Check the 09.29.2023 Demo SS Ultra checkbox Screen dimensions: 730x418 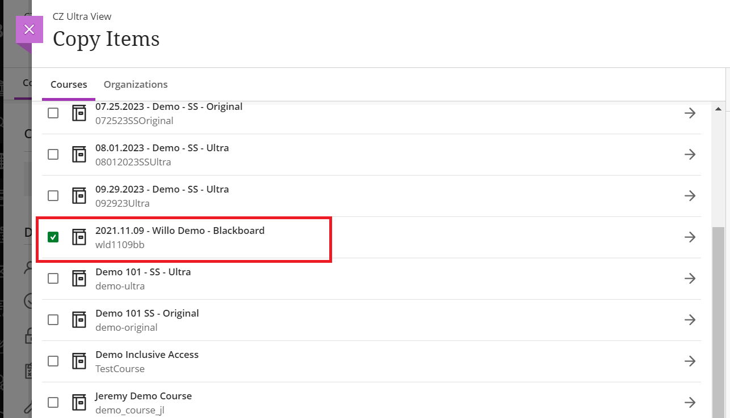pyautogui.click(x=53, y=195)
